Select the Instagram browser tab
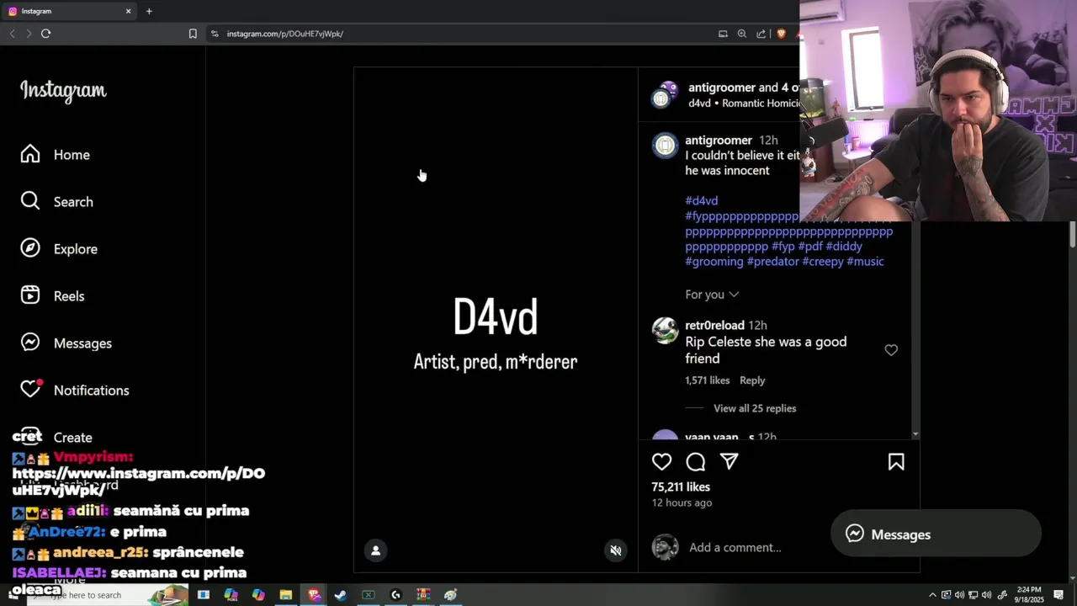This screenshot has width=1077, height=606. pos(69,11)
